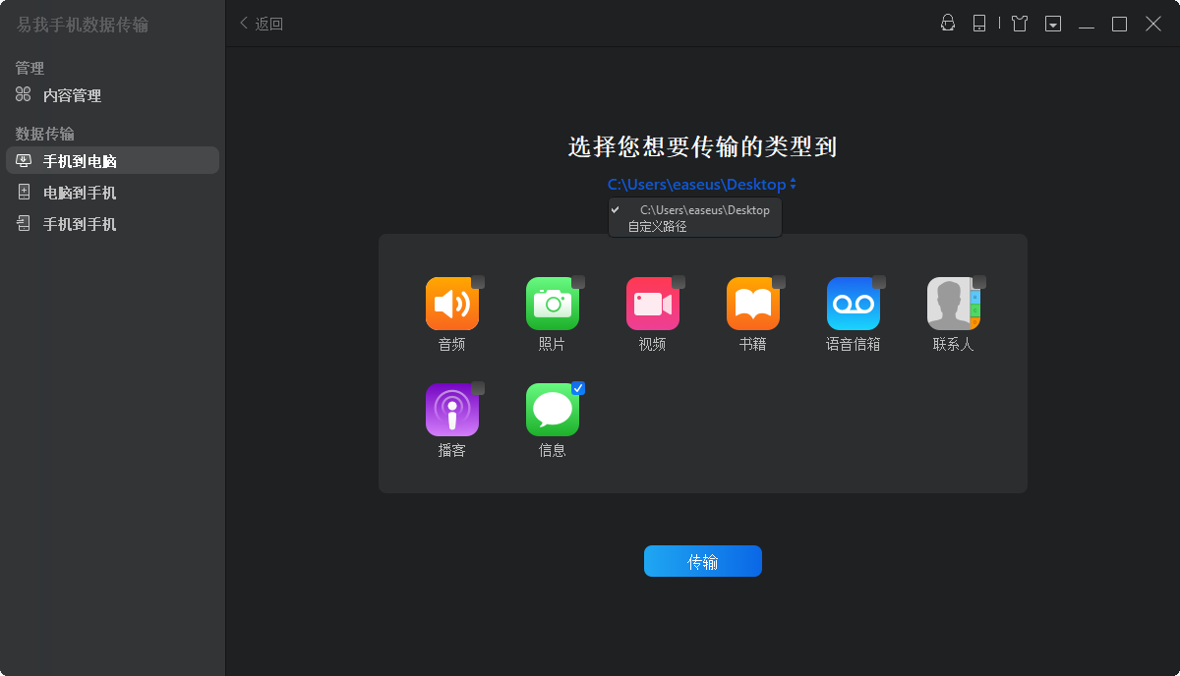Image resolution: width=1180 pixels, height=676 pixels.
Task: Click the 播客 label
Action: click(452, 450)
